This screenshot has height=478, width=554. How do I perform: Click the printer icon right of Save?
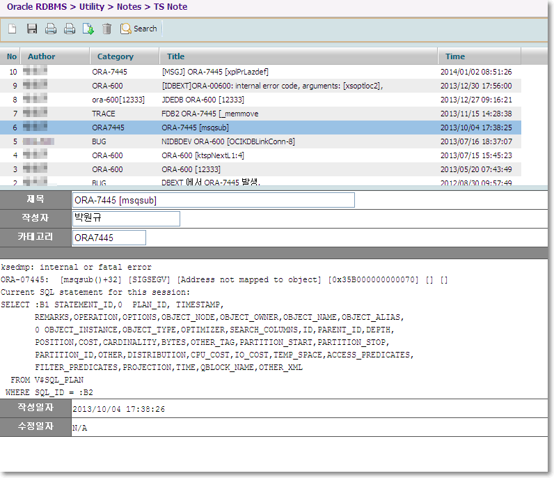51,29
